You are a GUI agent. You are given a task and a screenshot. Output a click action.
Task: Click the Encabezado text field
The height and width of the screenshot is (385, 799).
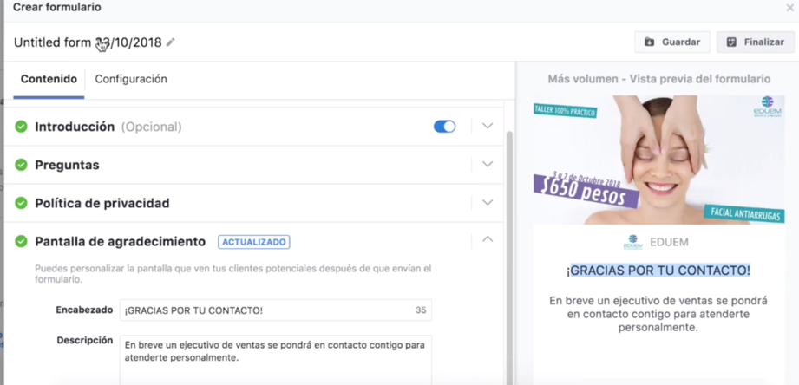(265, 310)
